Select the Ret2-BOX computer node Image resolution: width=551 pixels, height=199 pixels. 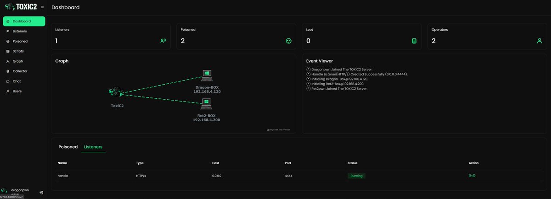tap(206, 104)
